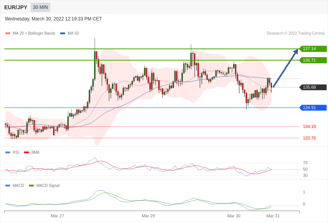Click the RSI 30 axis value

[x=305, y=175]
